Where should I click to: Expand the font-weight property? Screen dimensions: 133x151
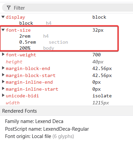[x=3, y=54]
